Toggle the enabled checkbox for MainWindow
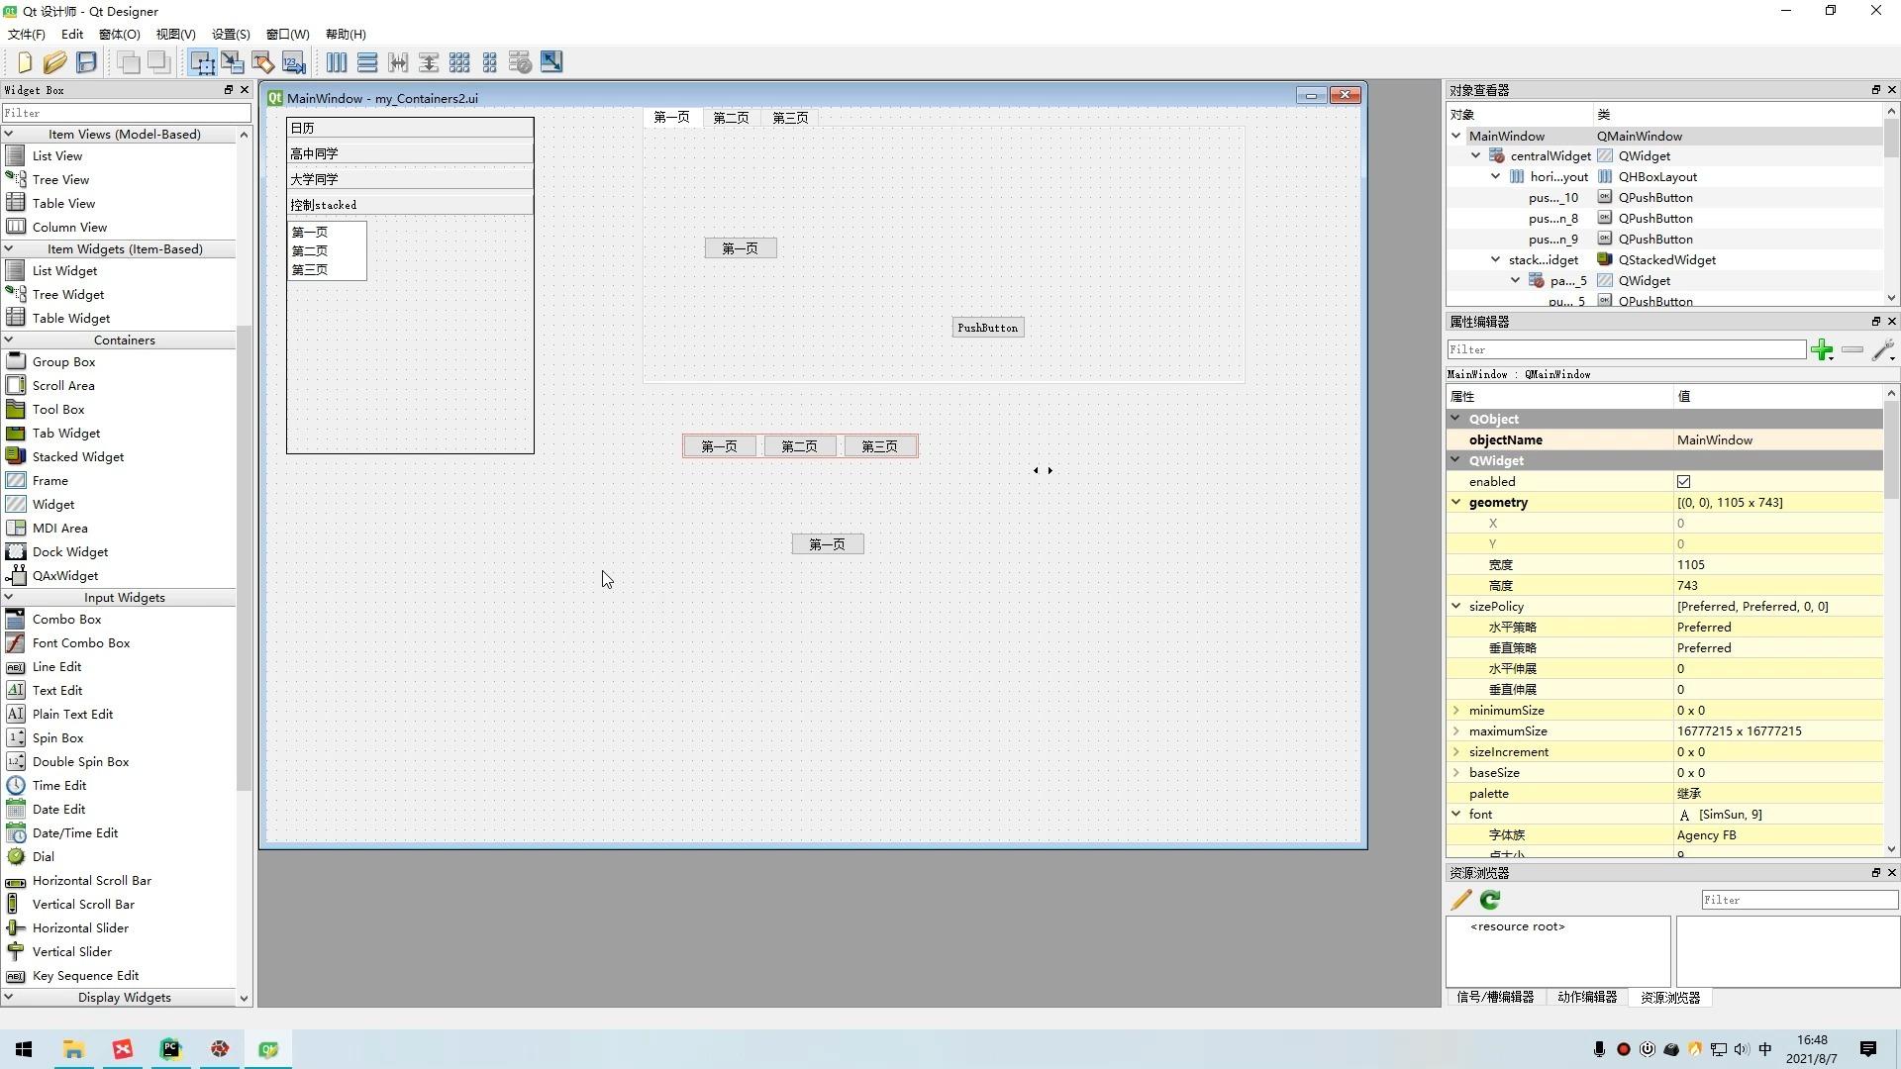Viewport: 1901px width, 1069px height. tap(1685, 481)
